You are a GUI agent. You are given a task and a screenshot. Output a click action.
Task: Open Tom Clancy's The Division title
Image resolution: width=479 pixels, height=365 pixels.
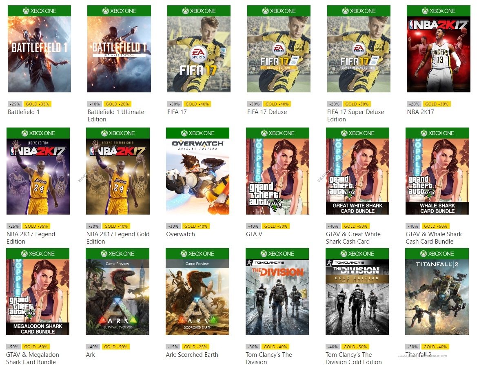point(269,358)
